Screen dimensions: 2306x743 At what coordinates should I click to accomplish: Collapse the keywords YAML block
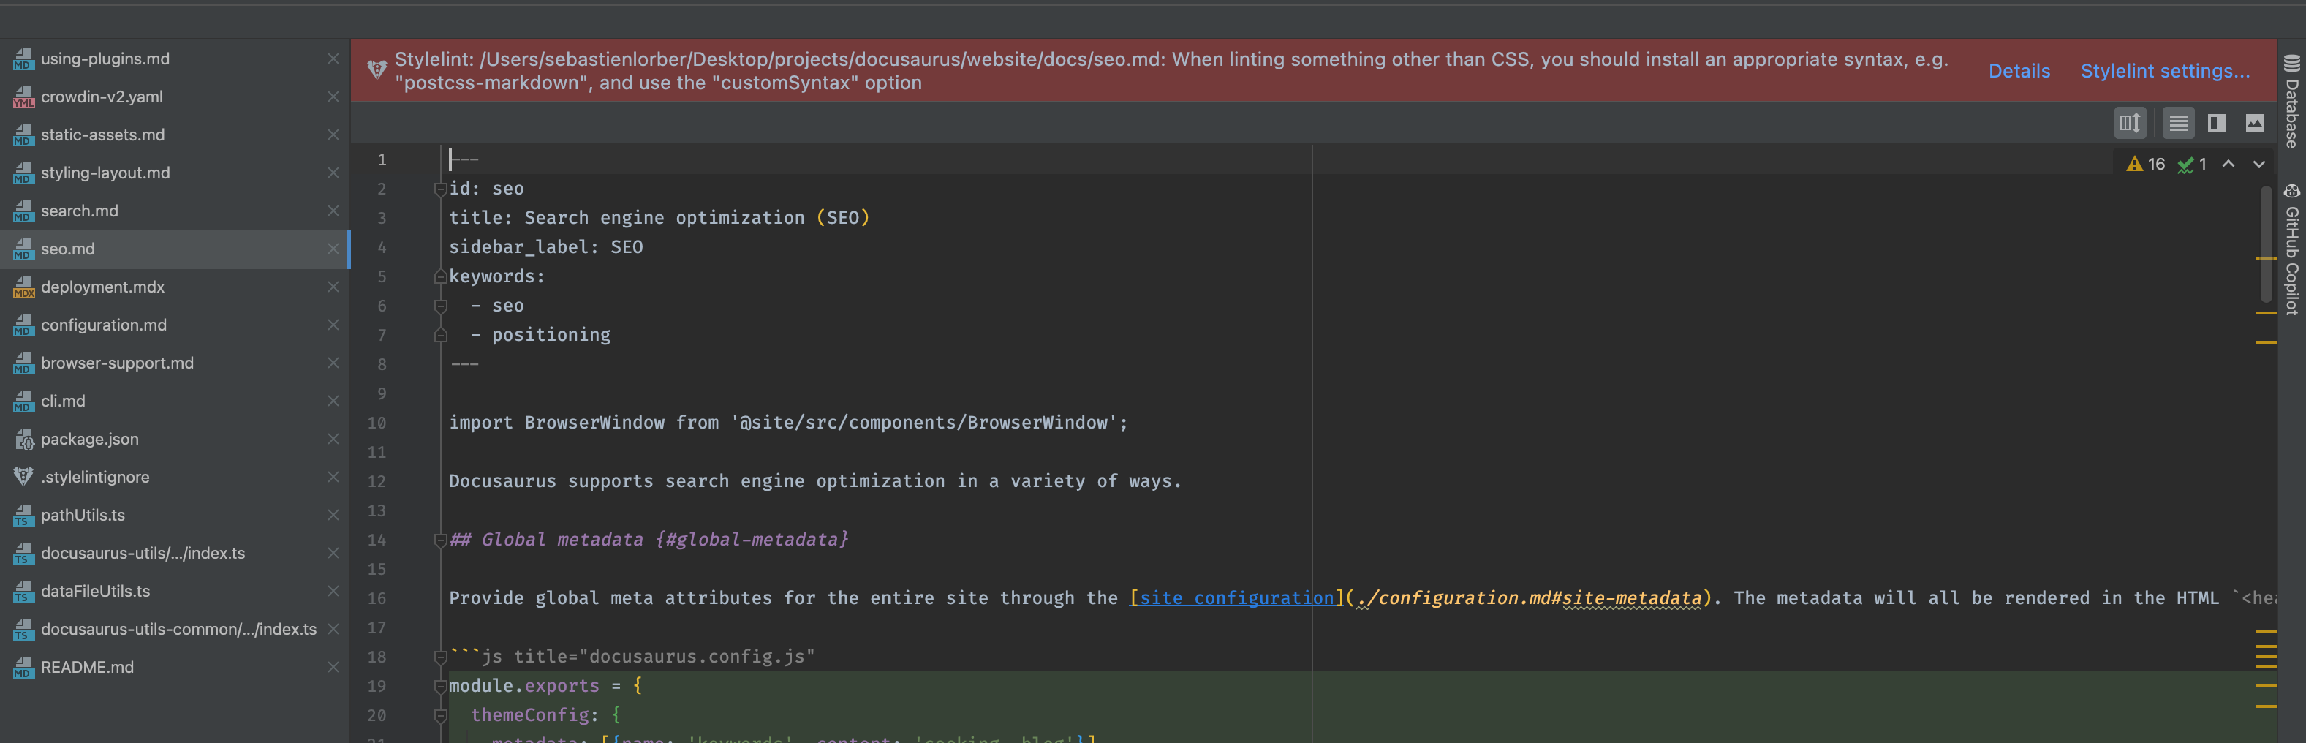(439, 276)
